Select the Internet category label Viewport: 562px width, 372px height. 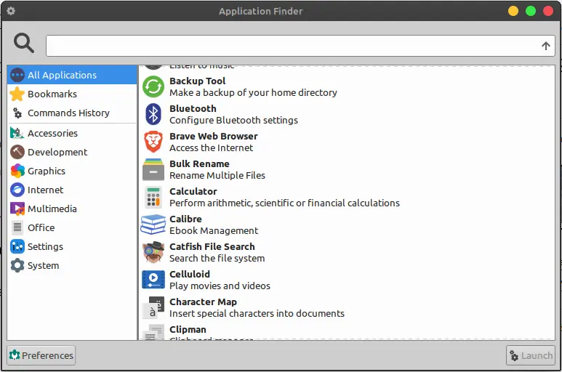point(45,190)
